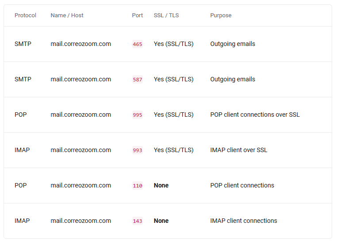Click the Name / Host column header

(x=67, y=15)
